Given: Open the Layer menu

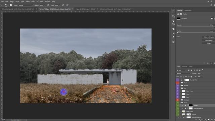Looking at the screenshot, I should click(x=17, y=2).
